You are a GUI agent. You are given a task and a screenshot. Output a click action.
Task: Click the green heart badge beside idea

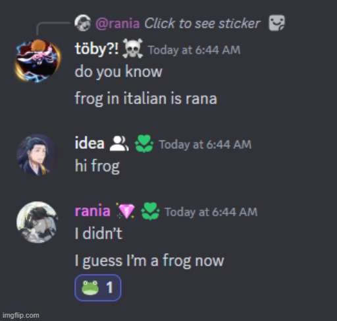144,144
